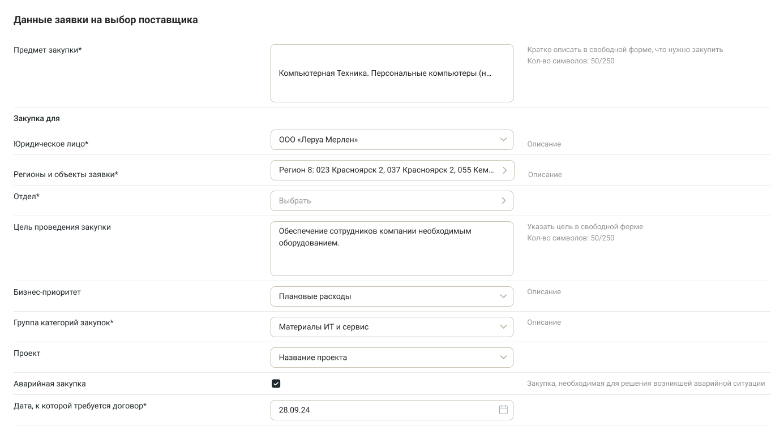Viewport: 784px width, 439px height.
Task: Click into the Предмет закупки text area
Action: (392, 74)
